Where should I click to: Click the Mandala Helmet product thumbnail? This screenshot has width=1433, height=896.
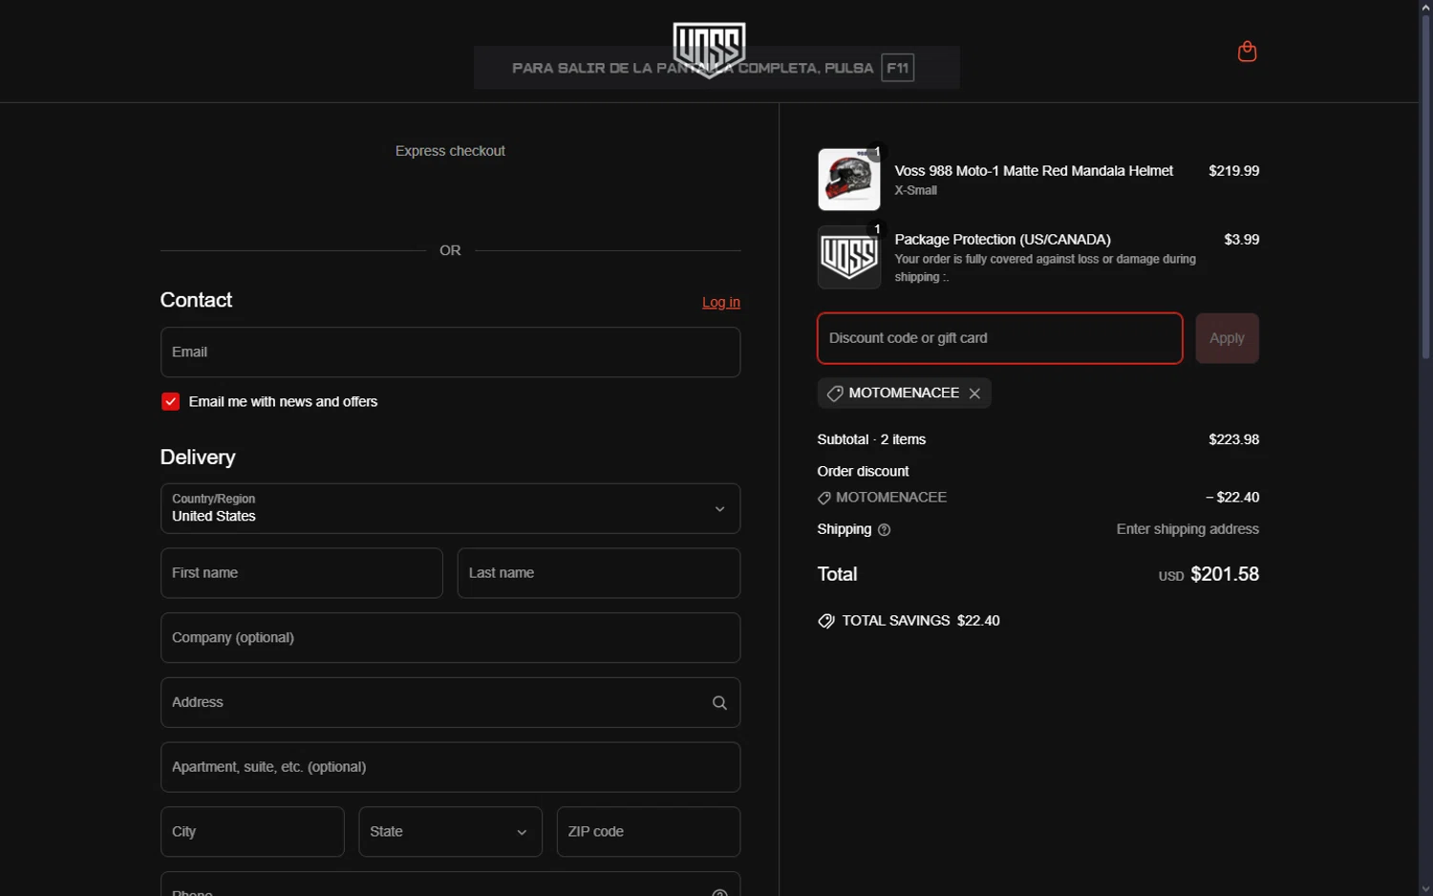[x=848, y=180]
